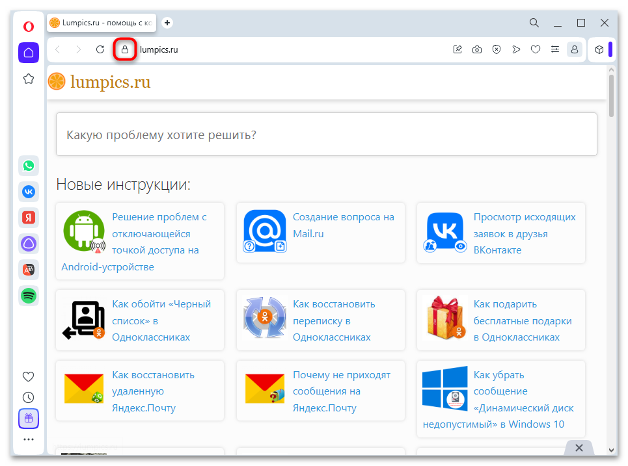Open the snapshot edit icon in address bar
Screen dimensions: 628x466
tap(457, 49)
